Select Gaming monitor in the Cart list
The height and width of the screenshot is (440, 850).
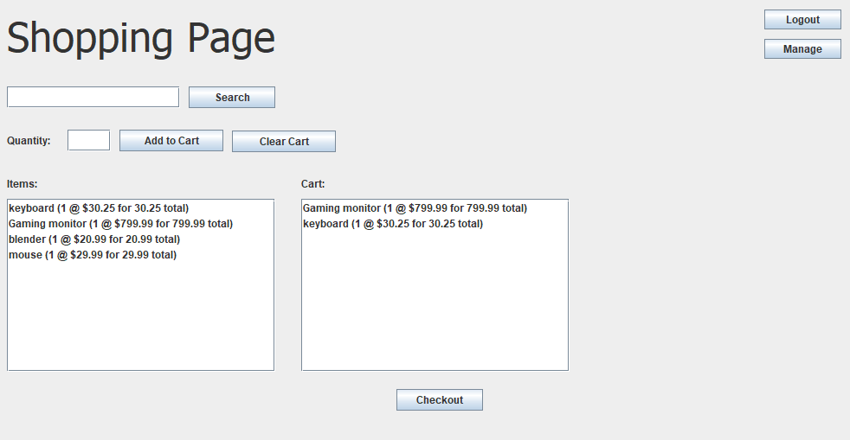click(x=415, y=208)
